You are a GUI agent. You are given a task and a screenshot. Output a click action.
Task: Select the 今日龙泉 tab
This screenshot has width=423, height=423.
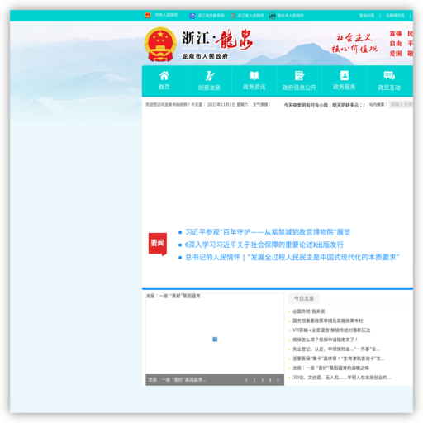[304, 298]
